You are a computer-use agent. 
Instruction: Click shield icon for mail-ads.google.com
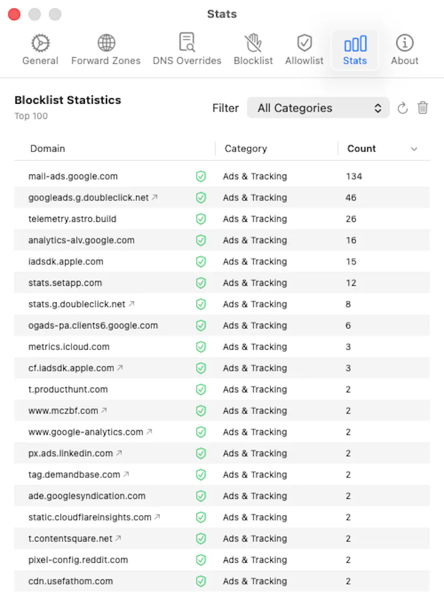(201, 176)
